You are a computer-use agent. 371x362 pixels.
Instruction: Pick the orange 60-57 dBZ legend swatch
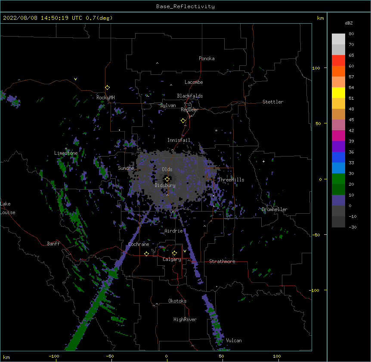pyautogui.click(x=338, y=71)
